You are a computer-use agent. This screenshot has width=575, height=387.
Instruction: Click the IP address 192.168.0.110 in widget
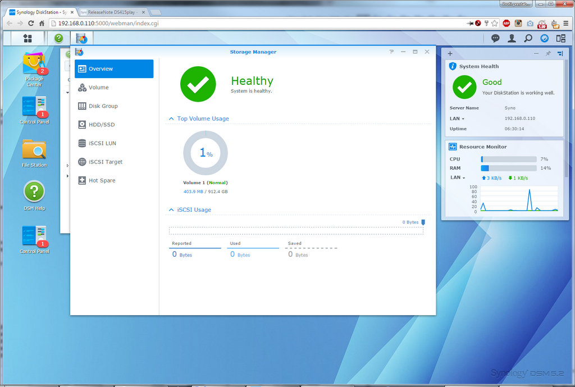click(519, 119)
